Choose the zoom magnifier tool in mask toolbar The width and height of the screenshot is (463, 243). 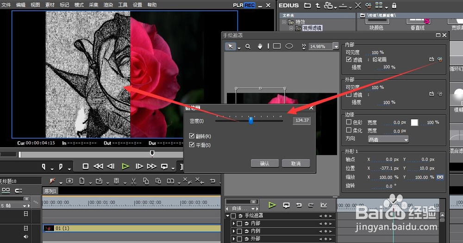pos(248,46)
